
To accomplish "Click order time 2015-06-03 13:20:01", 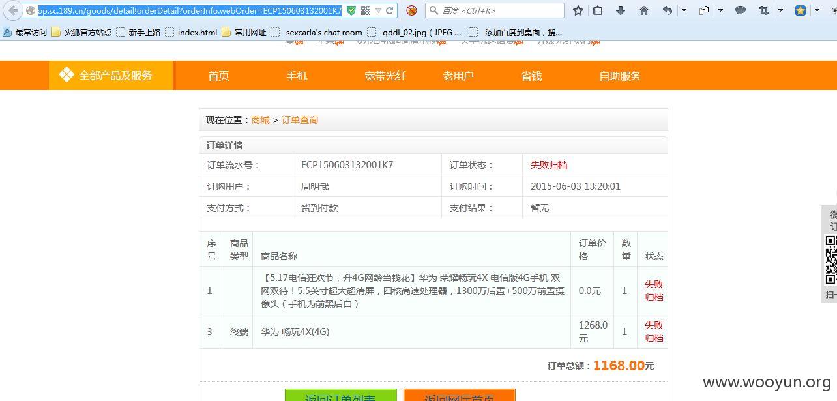I will click(x=576, y=186).
